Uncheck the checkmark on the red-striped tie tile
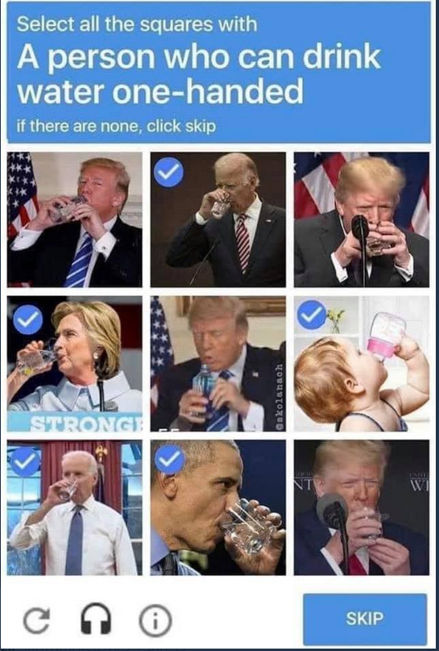 click(168, 172)
